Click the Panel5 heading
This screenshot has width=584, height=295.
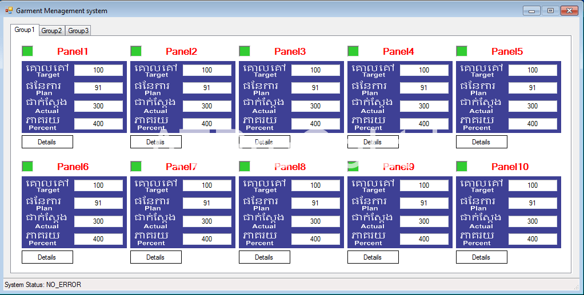pyautogui.click(x=507, y=51)
